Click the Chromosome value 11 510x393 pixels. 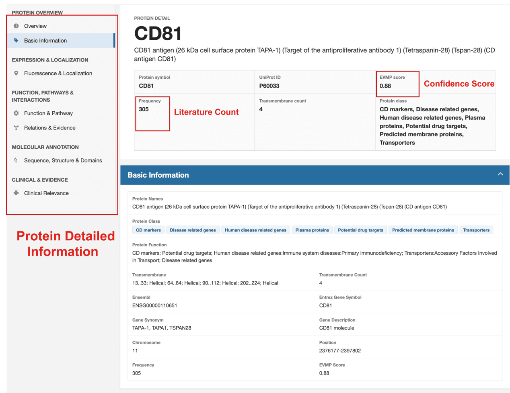[135, 350]
